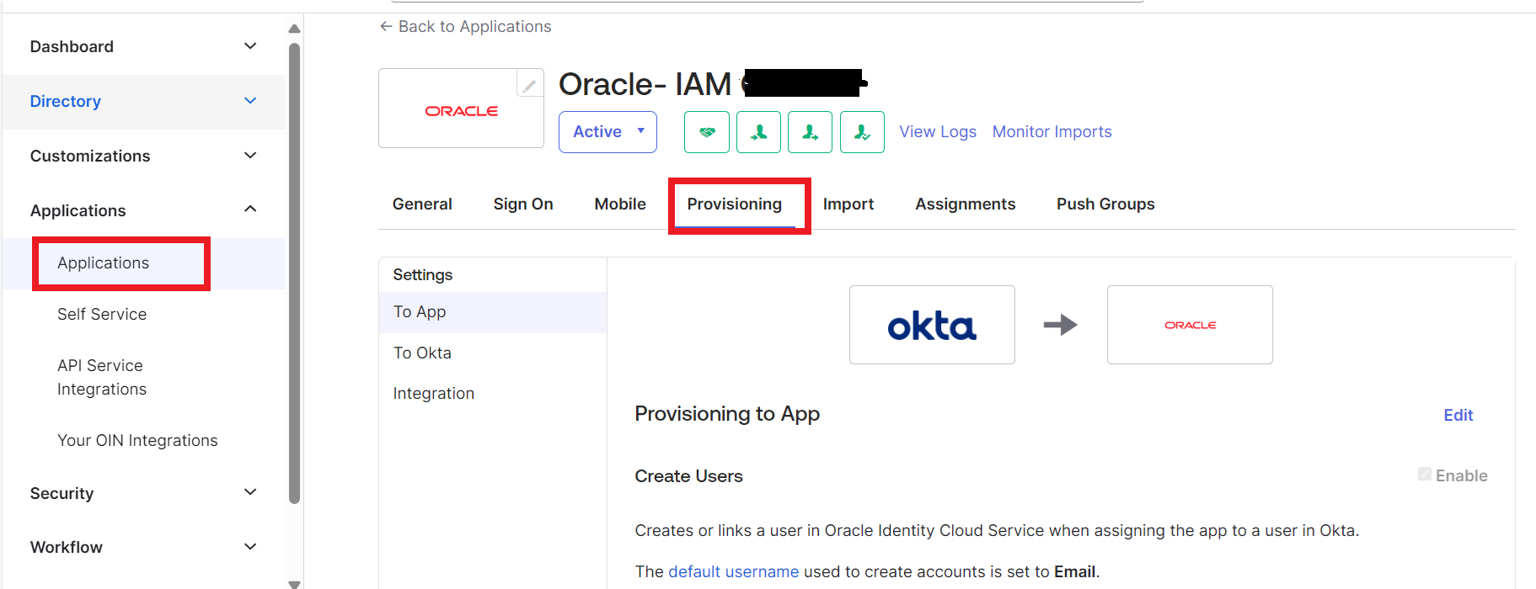Open API Service Integrations in the sidebar

point(102,377)
